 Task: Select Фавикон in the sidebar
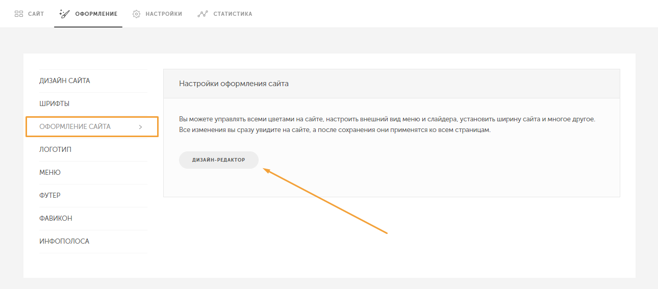[x=56, y=218]
